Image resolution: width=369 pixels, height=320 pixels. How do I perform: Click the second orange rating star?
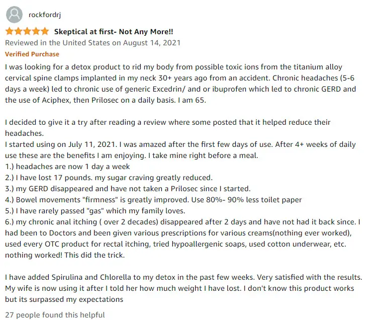19,31
